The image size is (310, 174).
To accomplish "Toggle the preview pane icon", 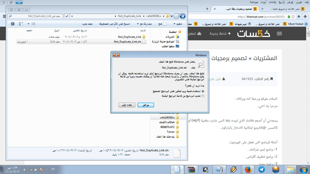I will click(21, 24).
